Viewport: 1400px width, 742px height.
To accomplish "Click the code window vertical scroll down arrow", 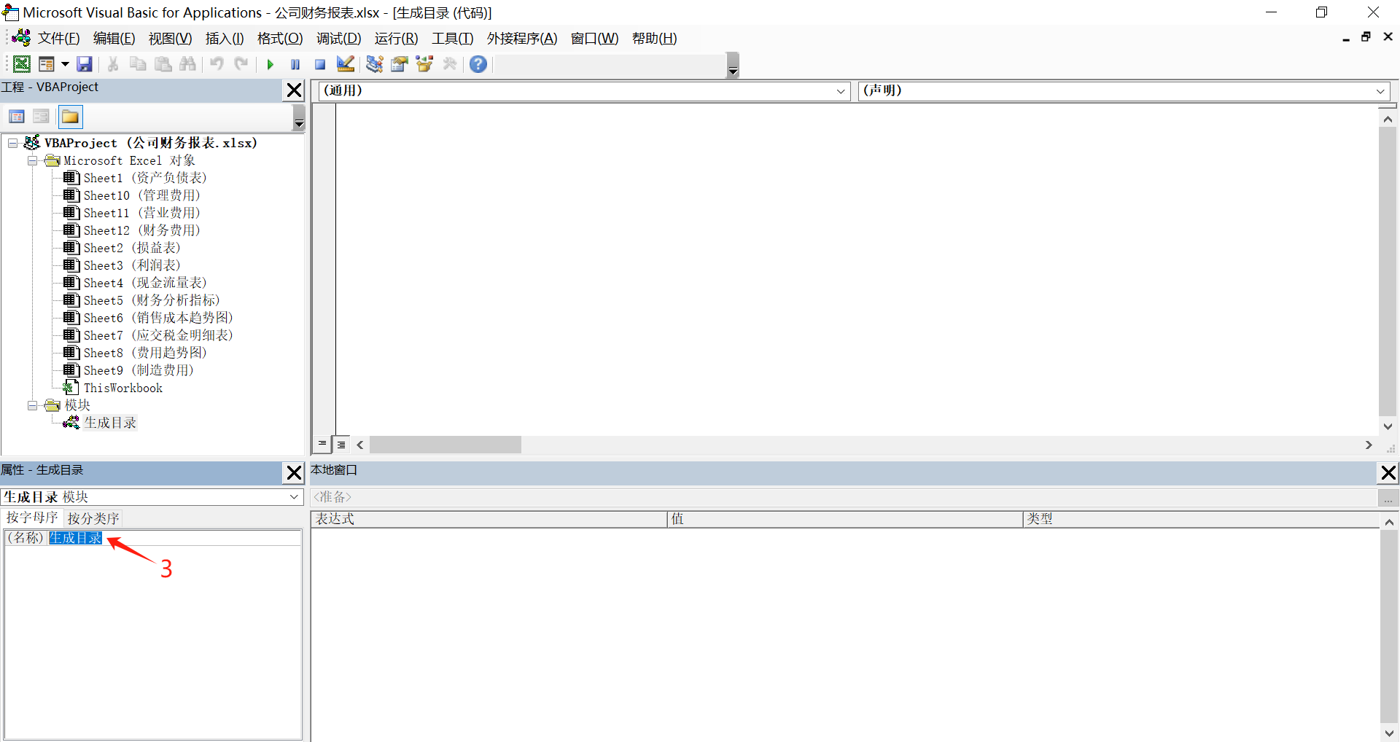I will pos(1388,426).
